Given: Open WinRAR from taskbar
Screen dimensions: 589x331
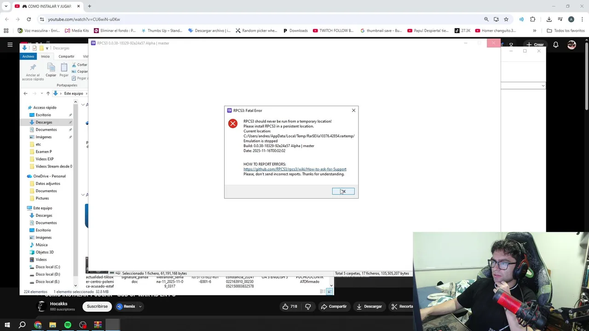Looking at the screenshot, I should 98,325.
